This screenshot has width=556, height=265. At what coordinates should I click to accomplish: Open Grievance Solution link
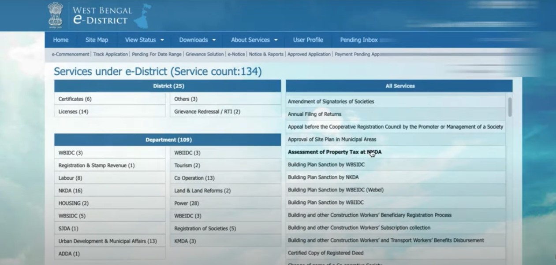[205, 54]
